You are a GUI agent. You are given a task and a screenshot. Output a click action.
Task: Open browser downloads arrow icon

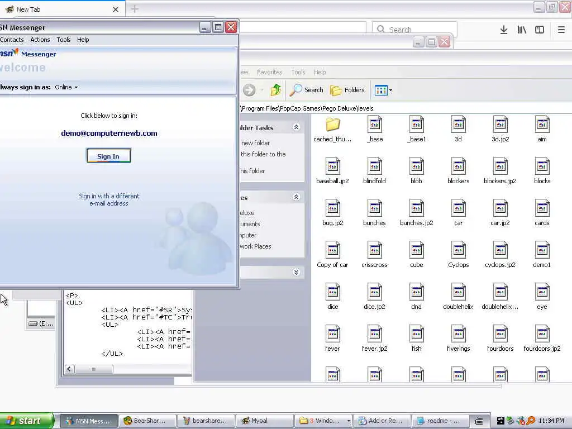[504, 30]
